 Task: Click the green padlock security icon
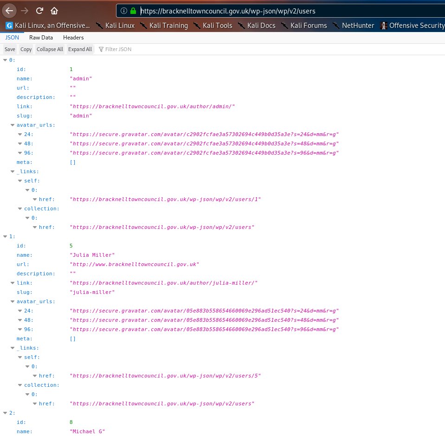click(133, 11)
